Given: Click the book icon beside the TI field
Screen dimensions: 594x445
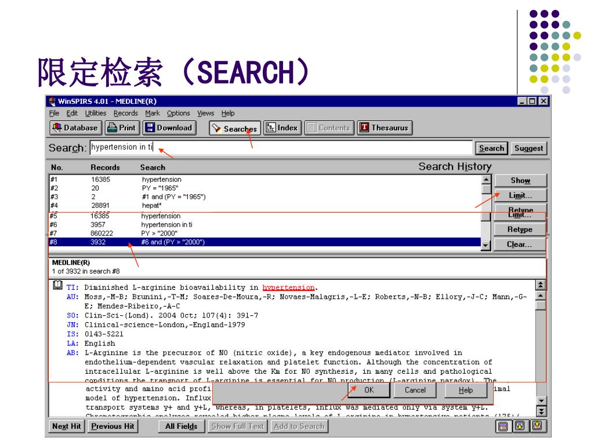Looking at the screenshot, I should (x=57, y=286).
